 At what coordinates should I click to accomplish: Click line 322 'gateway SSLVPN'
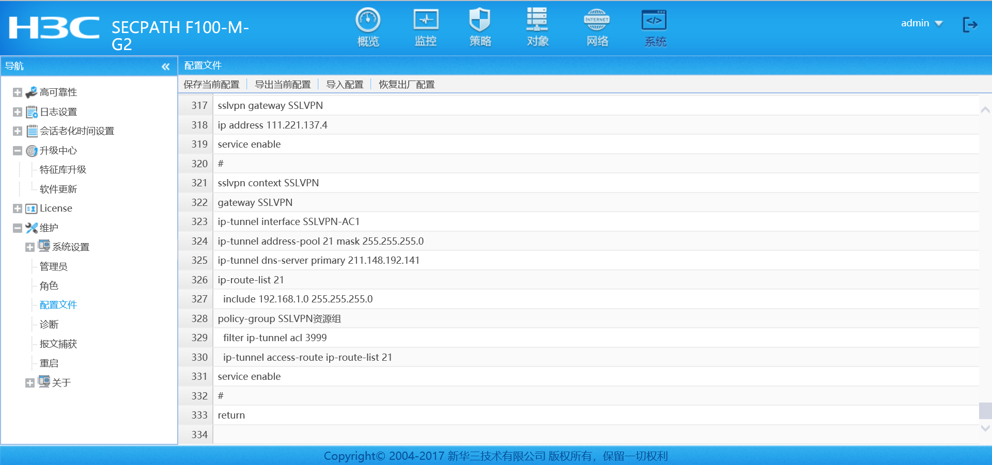pyautogui.click(x=255, y=202)
